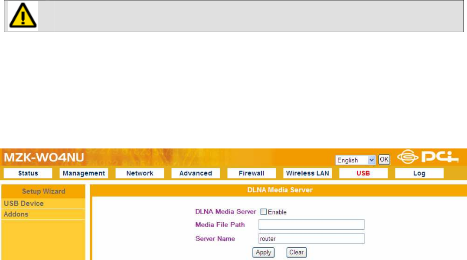
Task: Clear the DLNA form fields
Action: 296,252
